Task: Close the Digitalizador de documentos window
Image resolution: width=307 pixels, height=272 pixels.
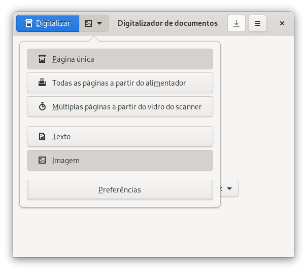Action: [x=282, y=23]
